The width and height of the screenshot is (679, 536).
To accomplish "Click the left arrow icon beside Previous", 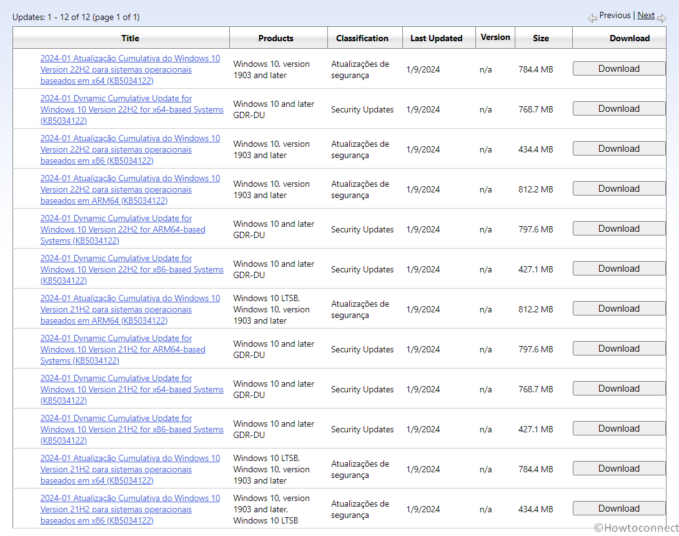I will pos(592,18).
